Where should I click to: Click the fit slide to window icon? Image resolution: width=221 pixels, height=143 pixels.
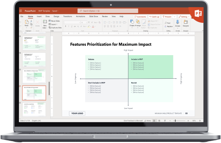pyautogui.click(x=200, y=121)
